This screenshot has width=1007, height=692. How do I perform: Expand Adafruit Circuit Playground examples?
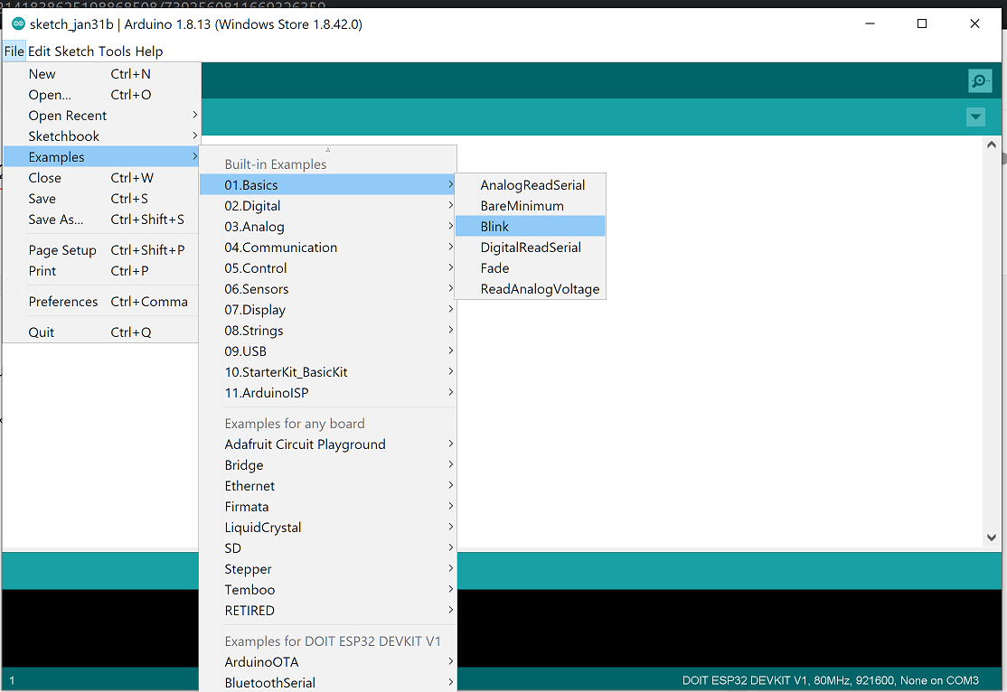pos(327,444)
